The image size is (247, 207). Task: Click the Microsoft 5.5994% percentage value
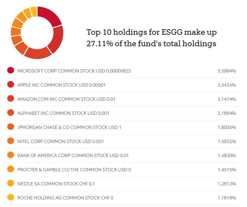click(x=227, y=71)
